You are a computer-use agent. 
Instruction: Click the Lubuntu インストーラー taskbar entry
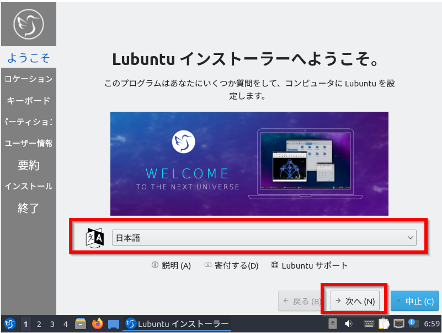(x=177, y=324)
